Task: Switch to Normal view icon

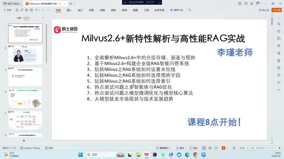Action: (x=204, y=148)
